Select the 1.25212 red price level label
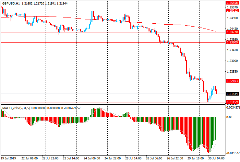Image resolution: width=240 pixels, height=162 pixels. coord(232,11)
